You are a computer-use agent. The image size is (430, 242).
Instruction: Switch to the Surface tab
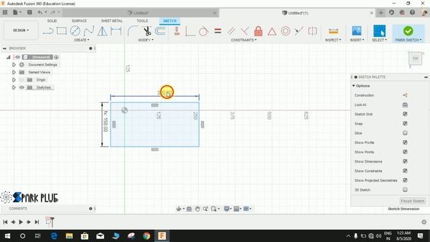[x=79, y=21]
